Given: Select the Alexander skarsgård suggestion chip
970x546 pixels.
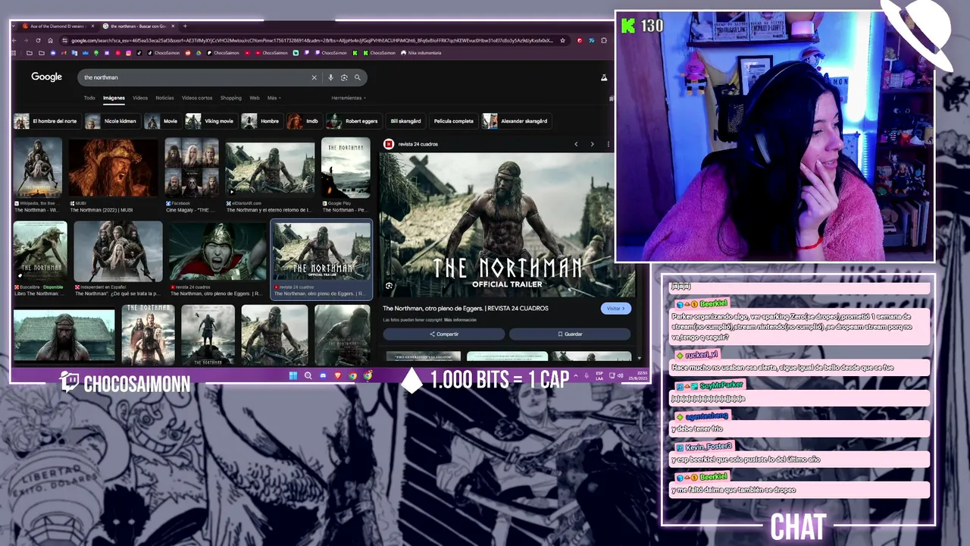Looking at the screenshot, I should tap(516, 121).
